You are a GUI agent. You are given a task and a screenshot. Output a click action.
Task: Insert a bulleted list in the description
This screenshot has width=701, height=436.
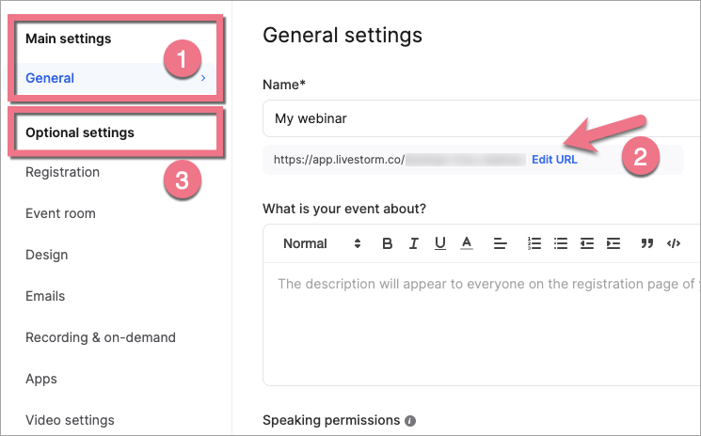pyautogui.click(x=561, y=243)
